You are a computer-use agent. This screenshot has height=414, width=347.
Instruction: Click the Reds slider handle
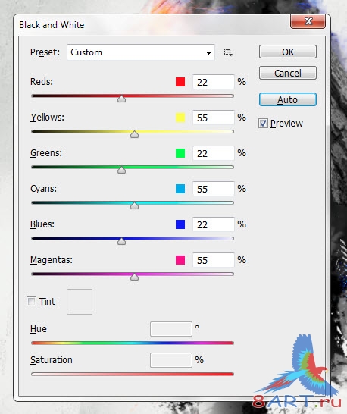point(121,99)
